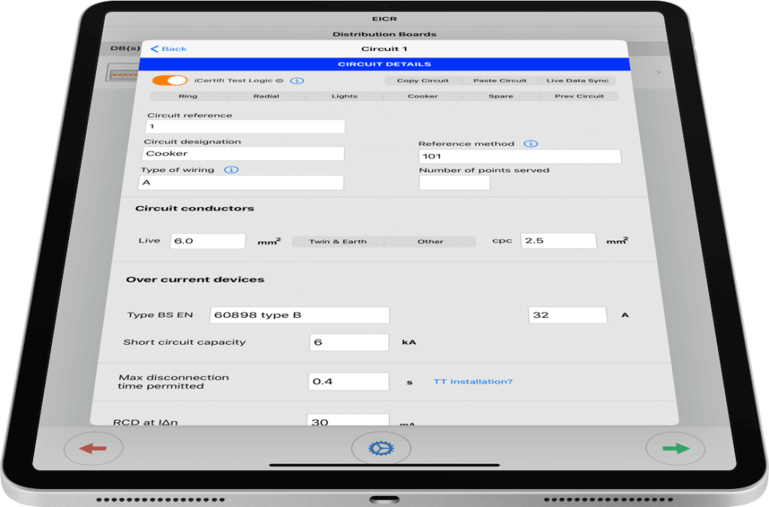Open the distribution board thumbnail

tap(121, 73)
